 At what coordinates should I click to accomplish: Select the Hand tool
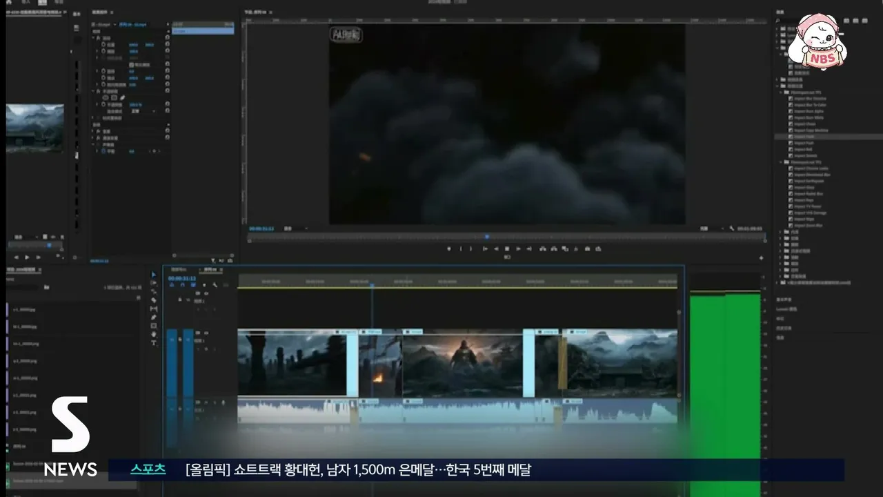point(153,334)
